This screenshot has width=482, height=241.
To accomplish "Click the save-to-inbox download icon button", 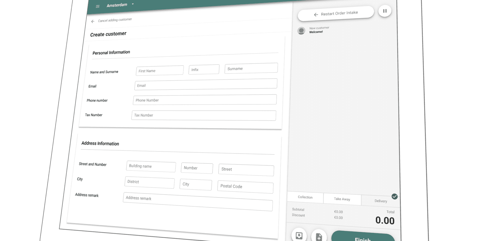I will 299,235.
